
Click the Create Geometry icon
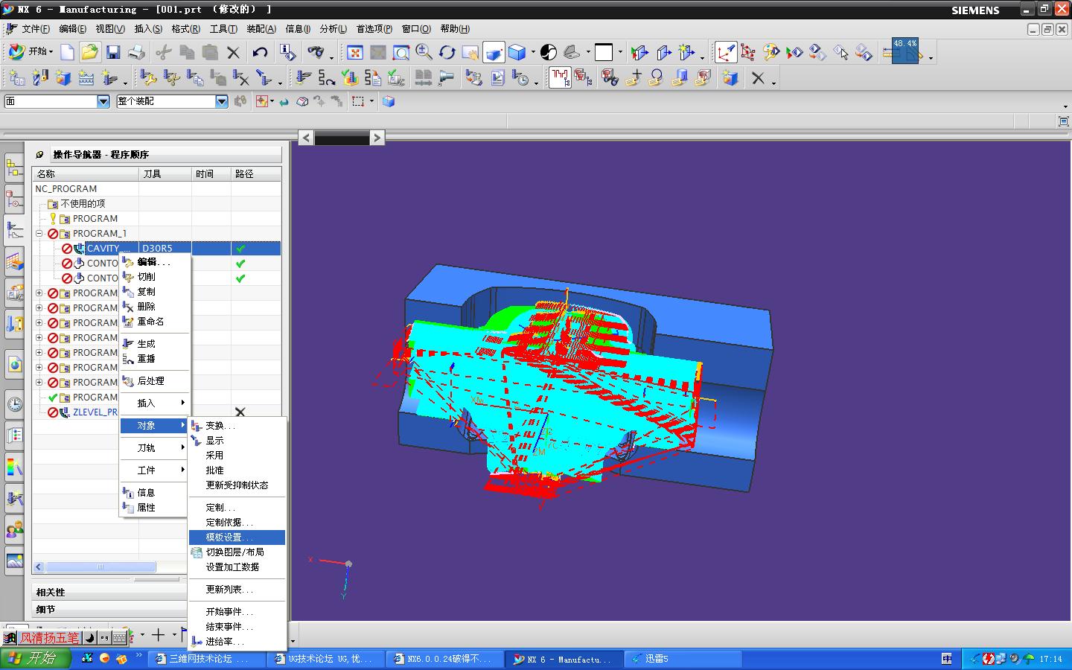(x=63, y=77)
